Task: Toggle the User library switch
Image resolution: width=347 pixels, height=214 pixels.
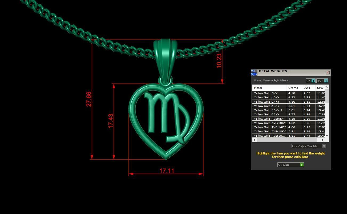Action: tap(322, 81)
